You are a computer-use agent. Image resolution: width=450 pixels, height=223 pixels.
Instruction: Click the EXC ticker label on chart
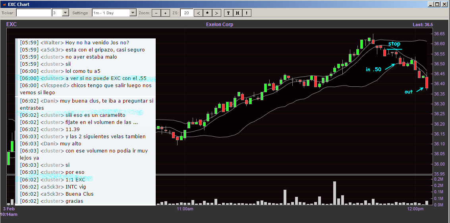(x=12, y=24)
